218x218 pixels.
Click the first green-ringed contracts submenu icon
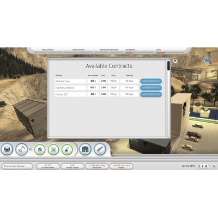pos(40,149)
